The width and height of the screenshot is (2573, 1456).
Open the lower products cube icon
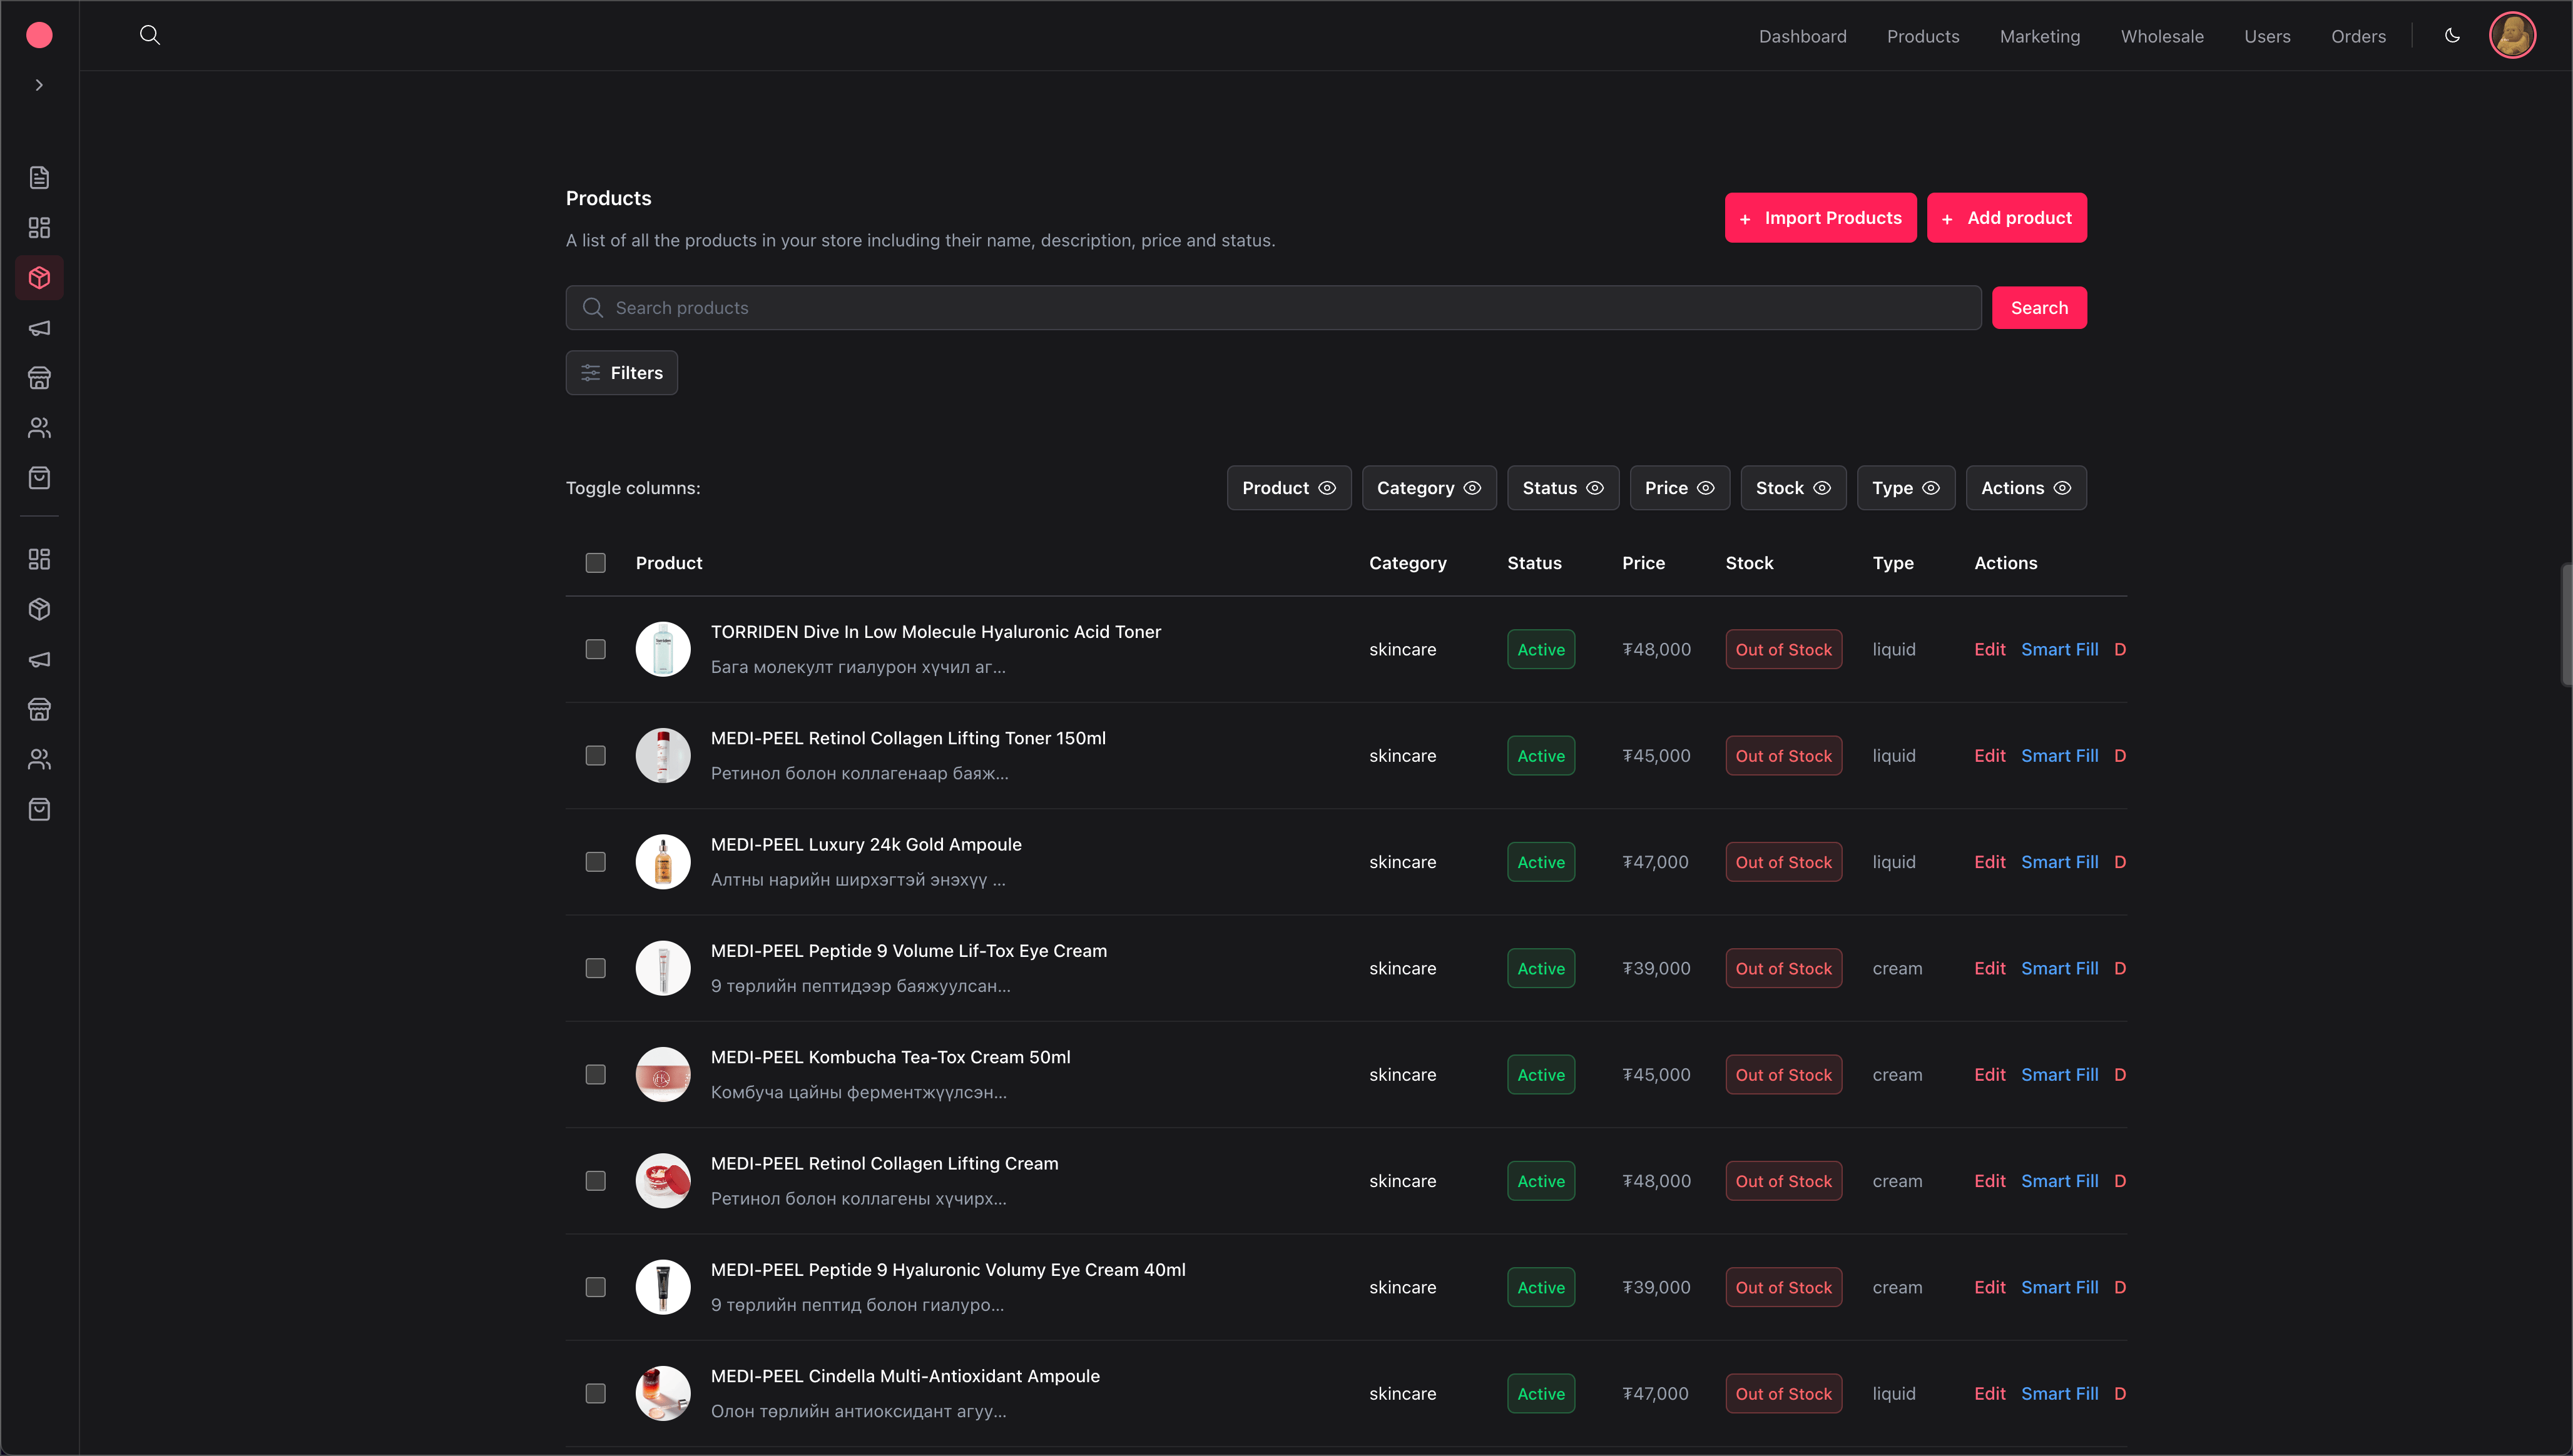39,609
